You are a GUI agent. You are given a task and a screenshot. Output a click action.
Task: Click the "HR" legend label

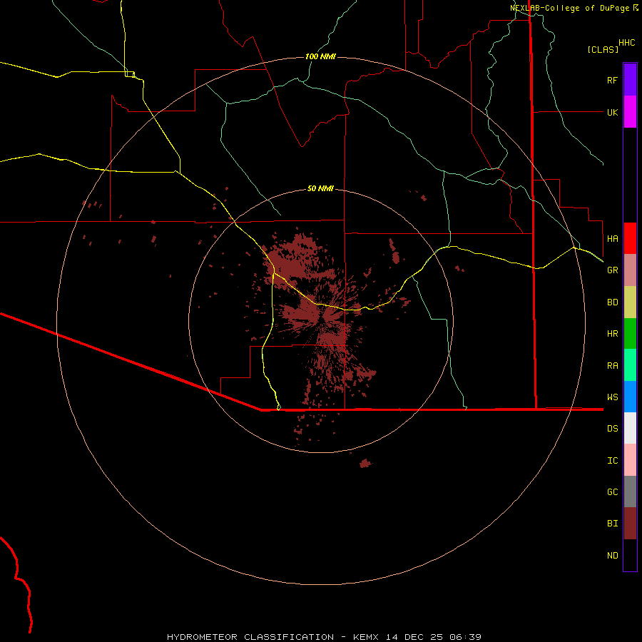pos(612,334)
